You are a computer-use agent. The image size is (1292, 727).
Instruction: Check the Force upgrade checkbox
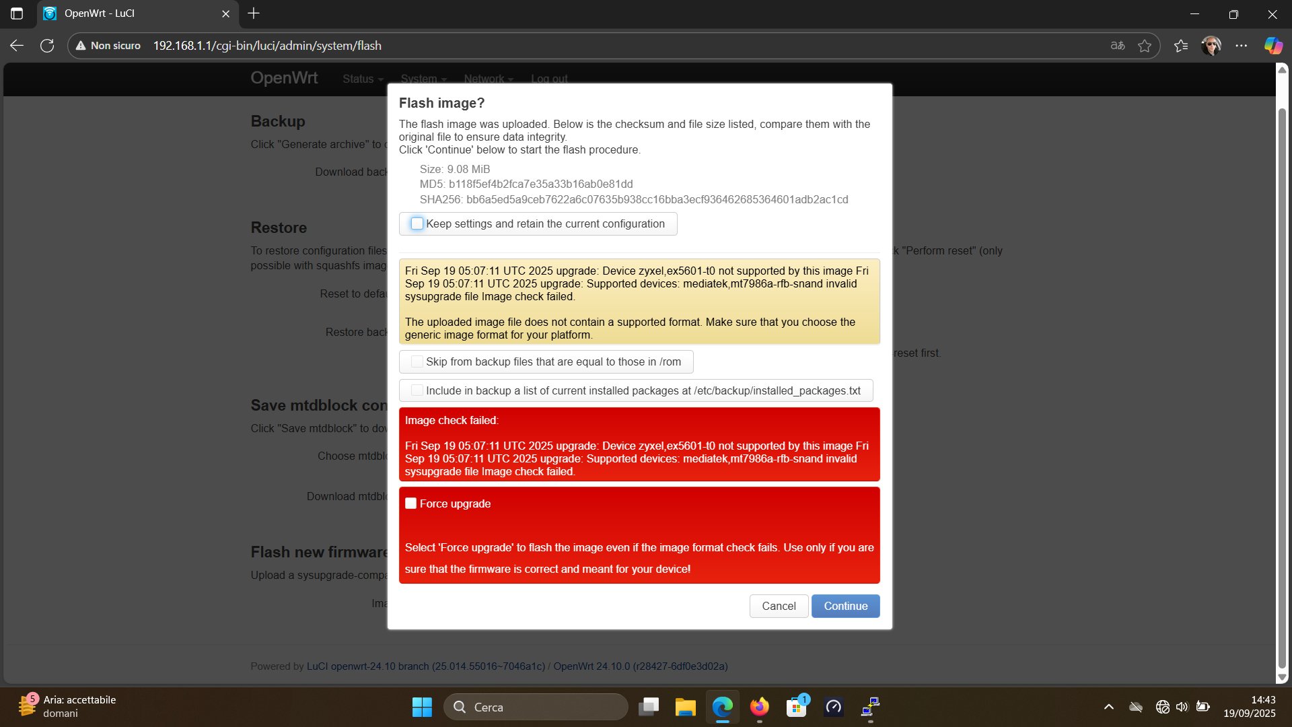411,504
